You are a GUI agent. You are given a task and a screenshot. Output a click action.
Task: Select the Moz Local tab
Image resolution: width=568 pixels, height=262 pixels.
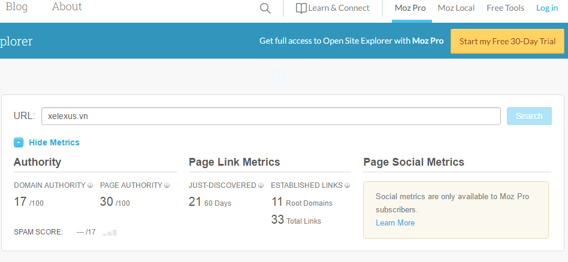[x=456, y=8]
